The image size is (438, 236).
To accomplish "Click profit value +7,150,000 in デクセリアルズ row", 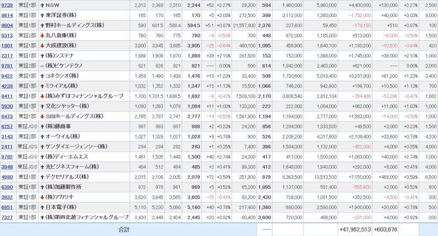I will click(360, 177).
